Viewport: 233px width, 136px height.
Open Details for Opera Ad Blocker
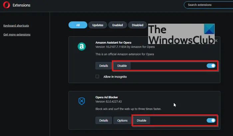tap(104, 120)
